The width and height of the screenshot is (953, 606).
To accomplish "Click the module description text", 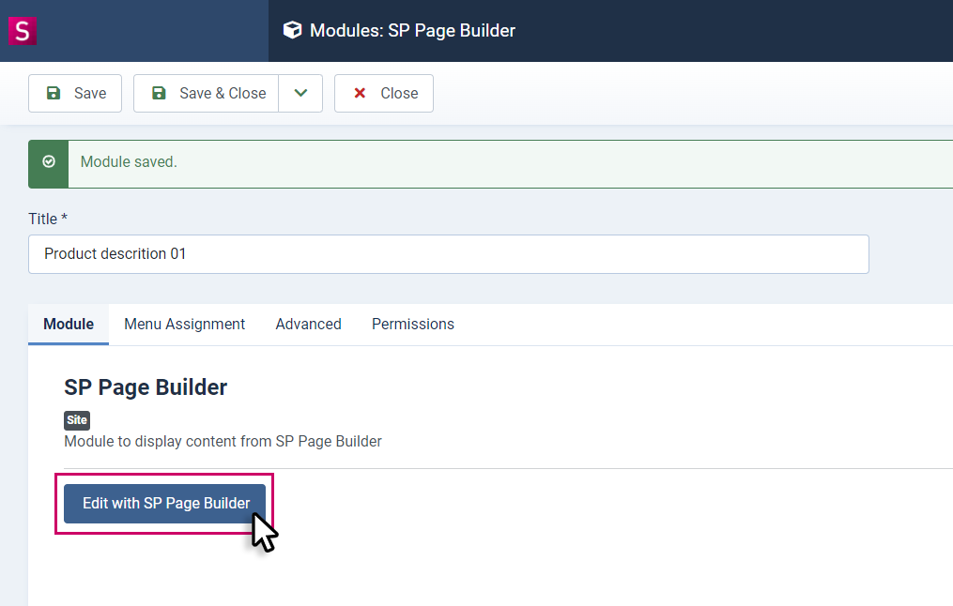I will coord(223,442).
